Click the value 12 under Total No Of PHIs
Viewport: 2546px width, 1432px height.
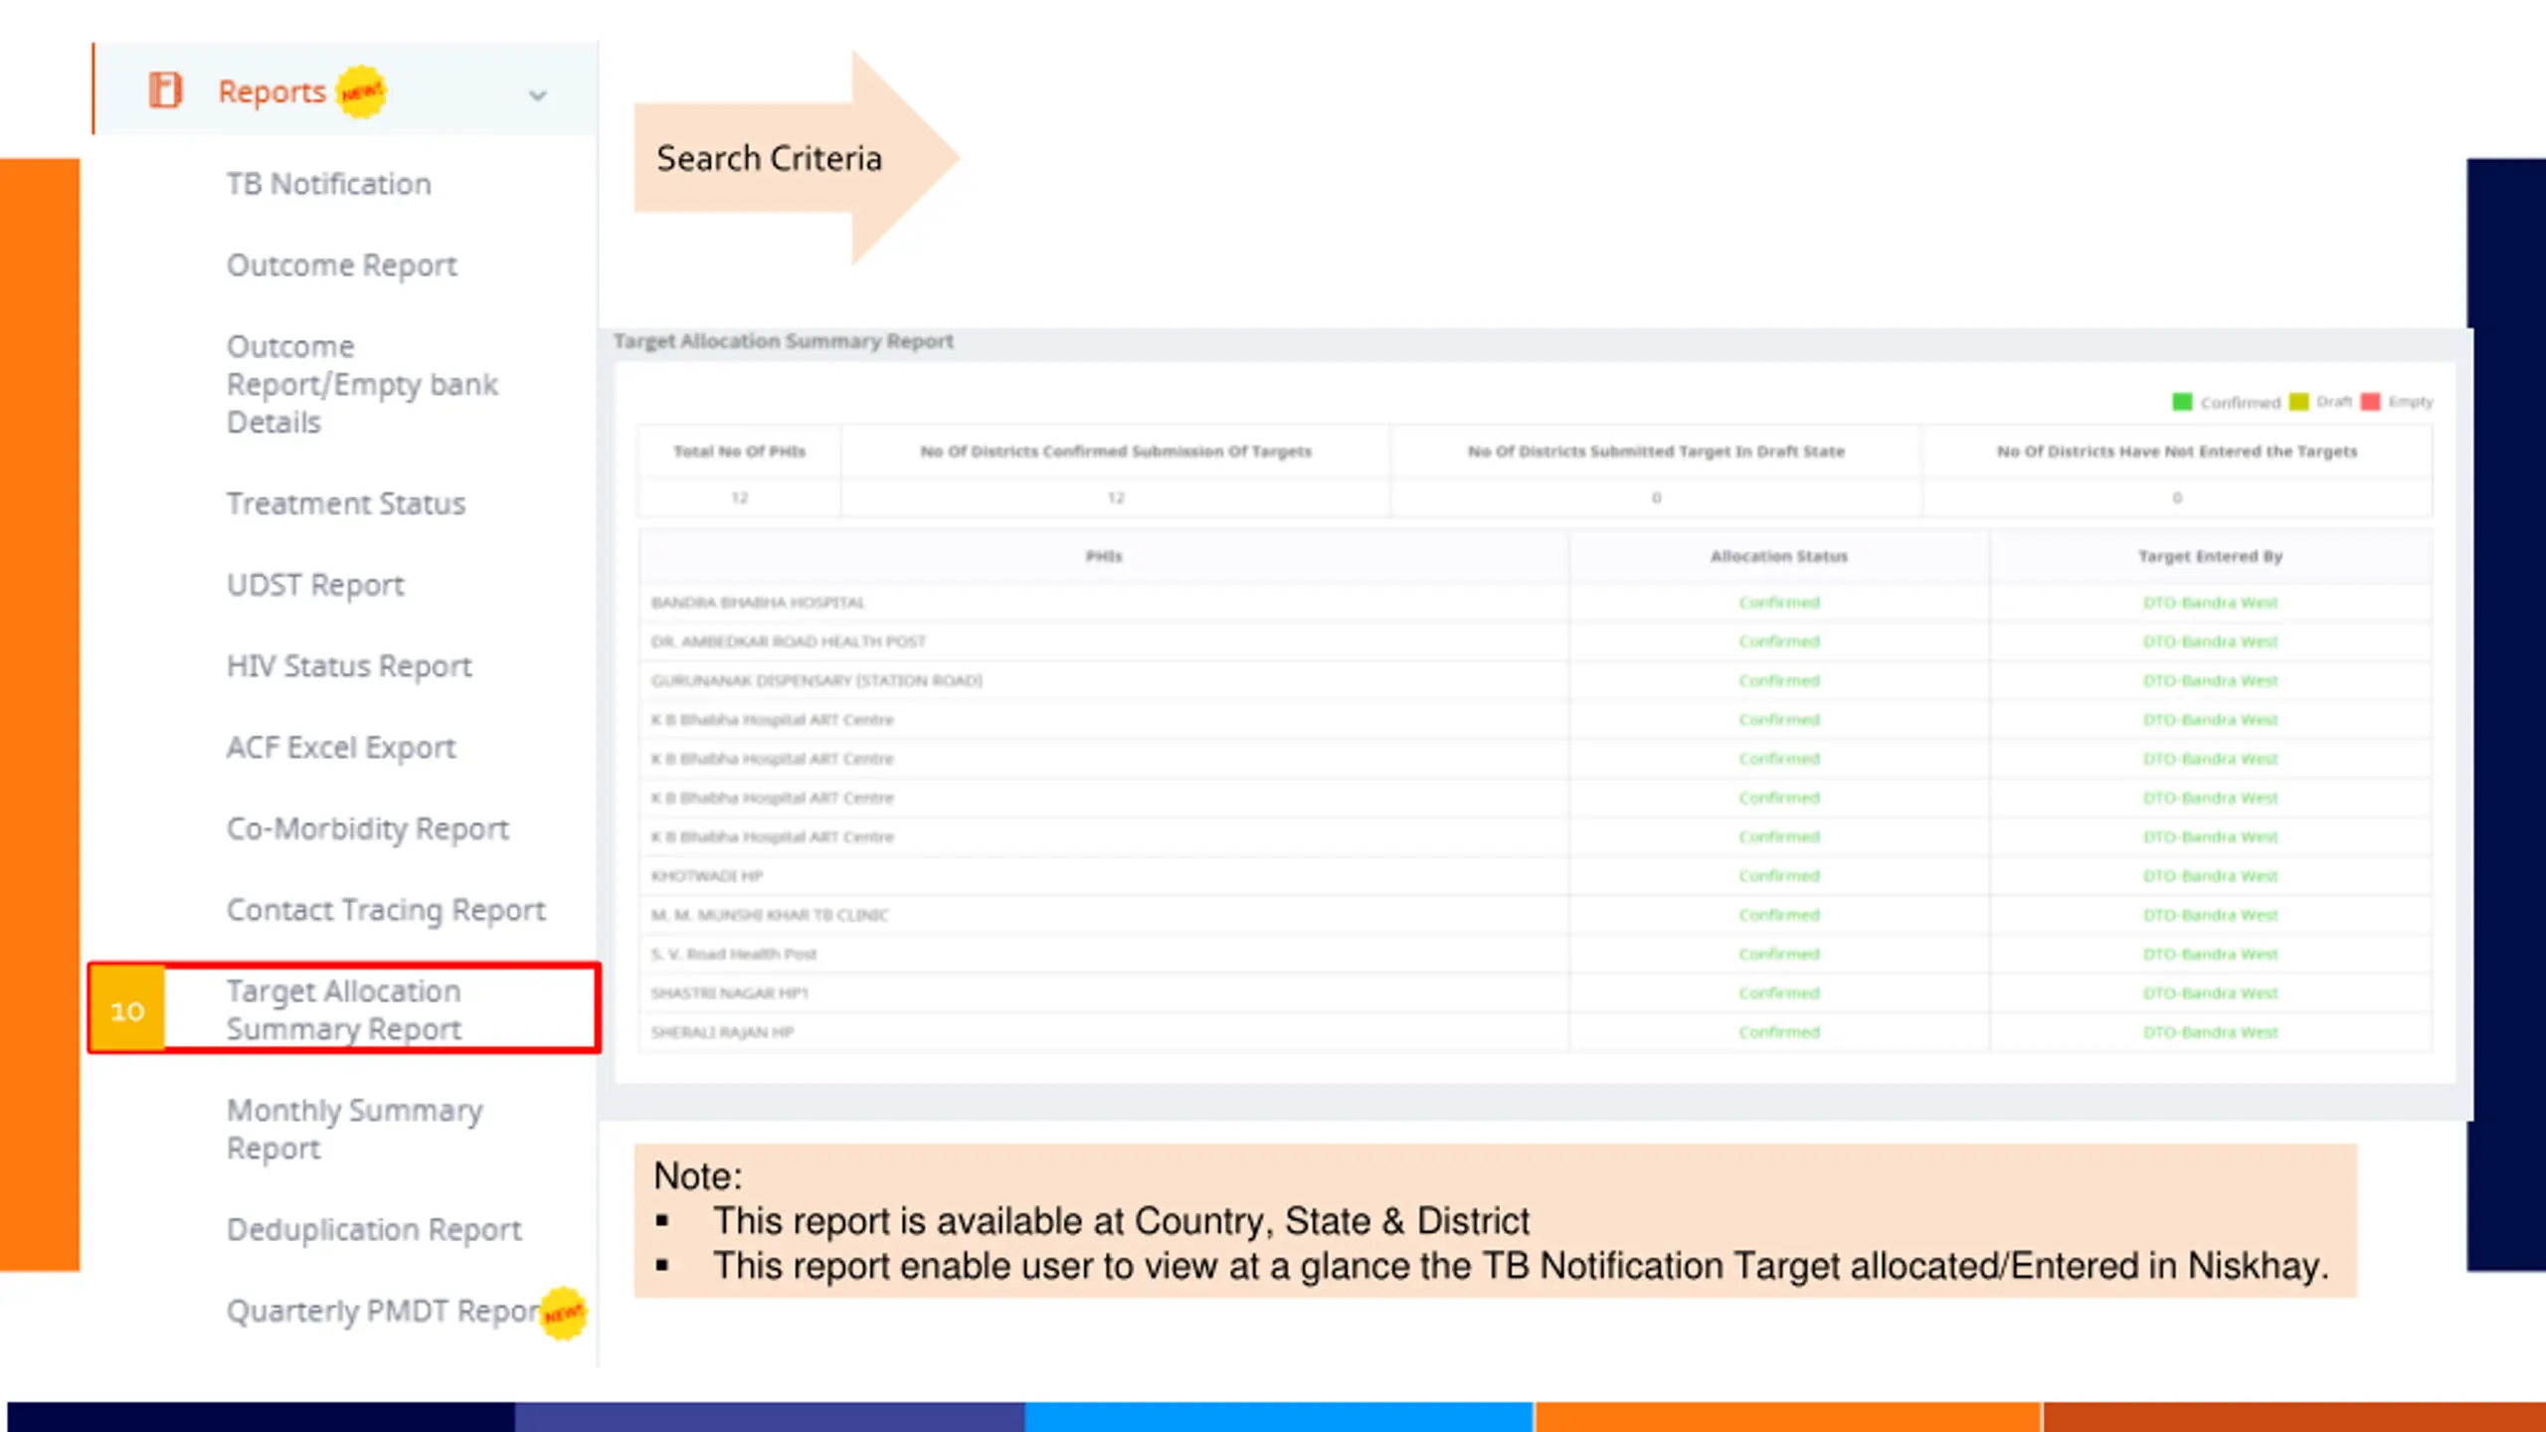point(739,497)
